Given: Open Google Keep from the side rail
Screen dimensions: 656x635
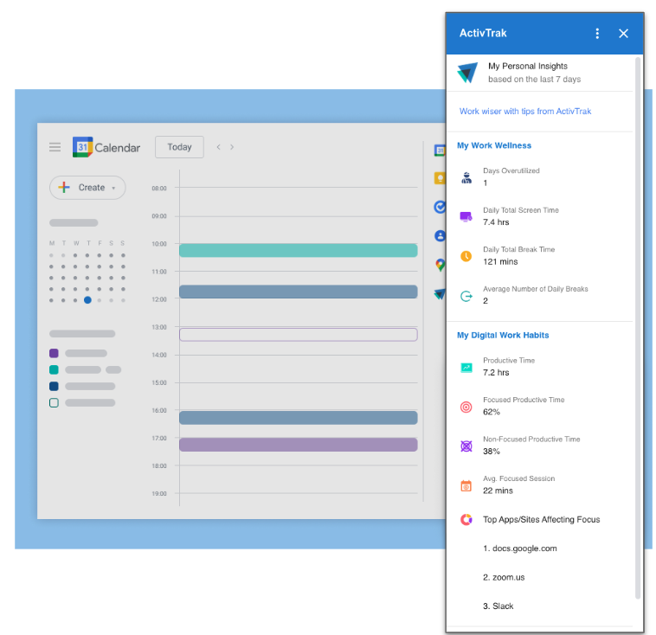Looking at the screenshot, I should point(440,178).
